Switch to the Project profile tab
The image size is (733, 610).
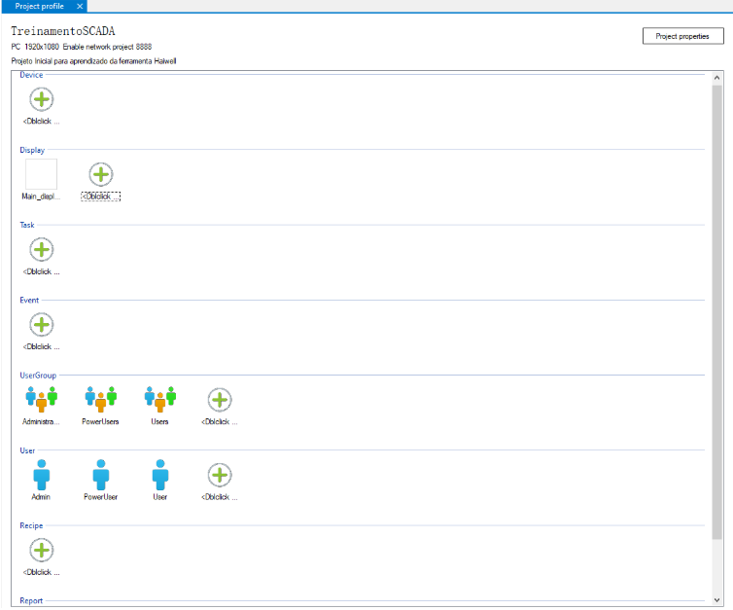pos(40,6)
